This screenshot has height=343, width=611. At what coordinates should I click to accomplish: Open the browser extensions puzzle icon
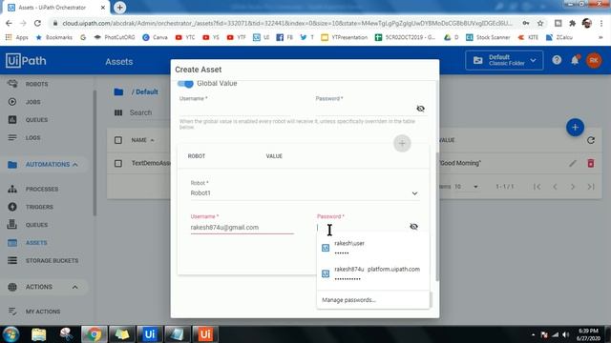(572, 23)
